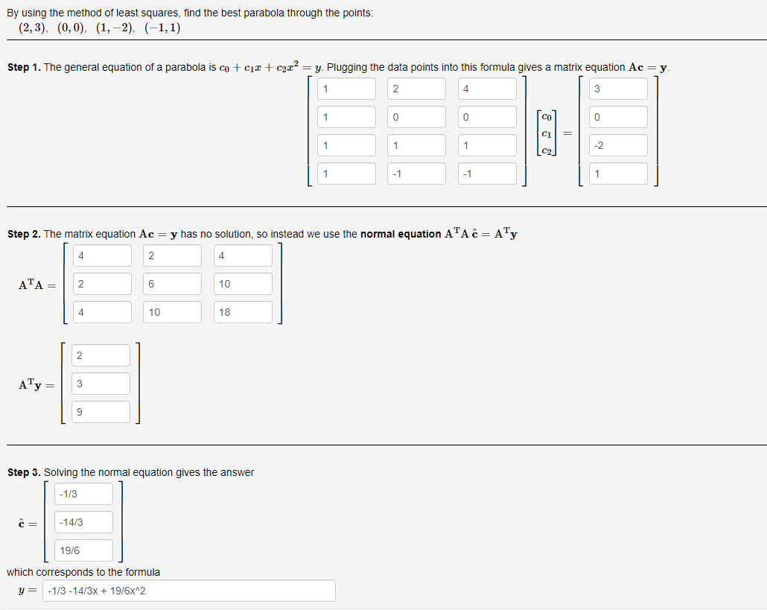
Task: Click the ATy field containing 9
Action: 101,411
